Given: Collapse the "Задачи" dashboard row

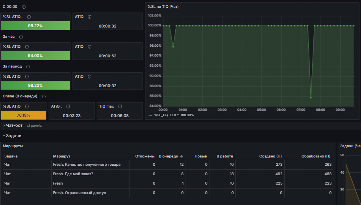Looking at the screenshot, I should pos(13,135).
